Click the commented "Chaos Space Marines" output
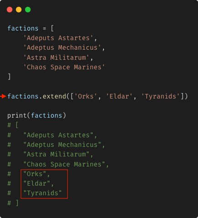This screenshot has width=198, height=218. [64, 164]
